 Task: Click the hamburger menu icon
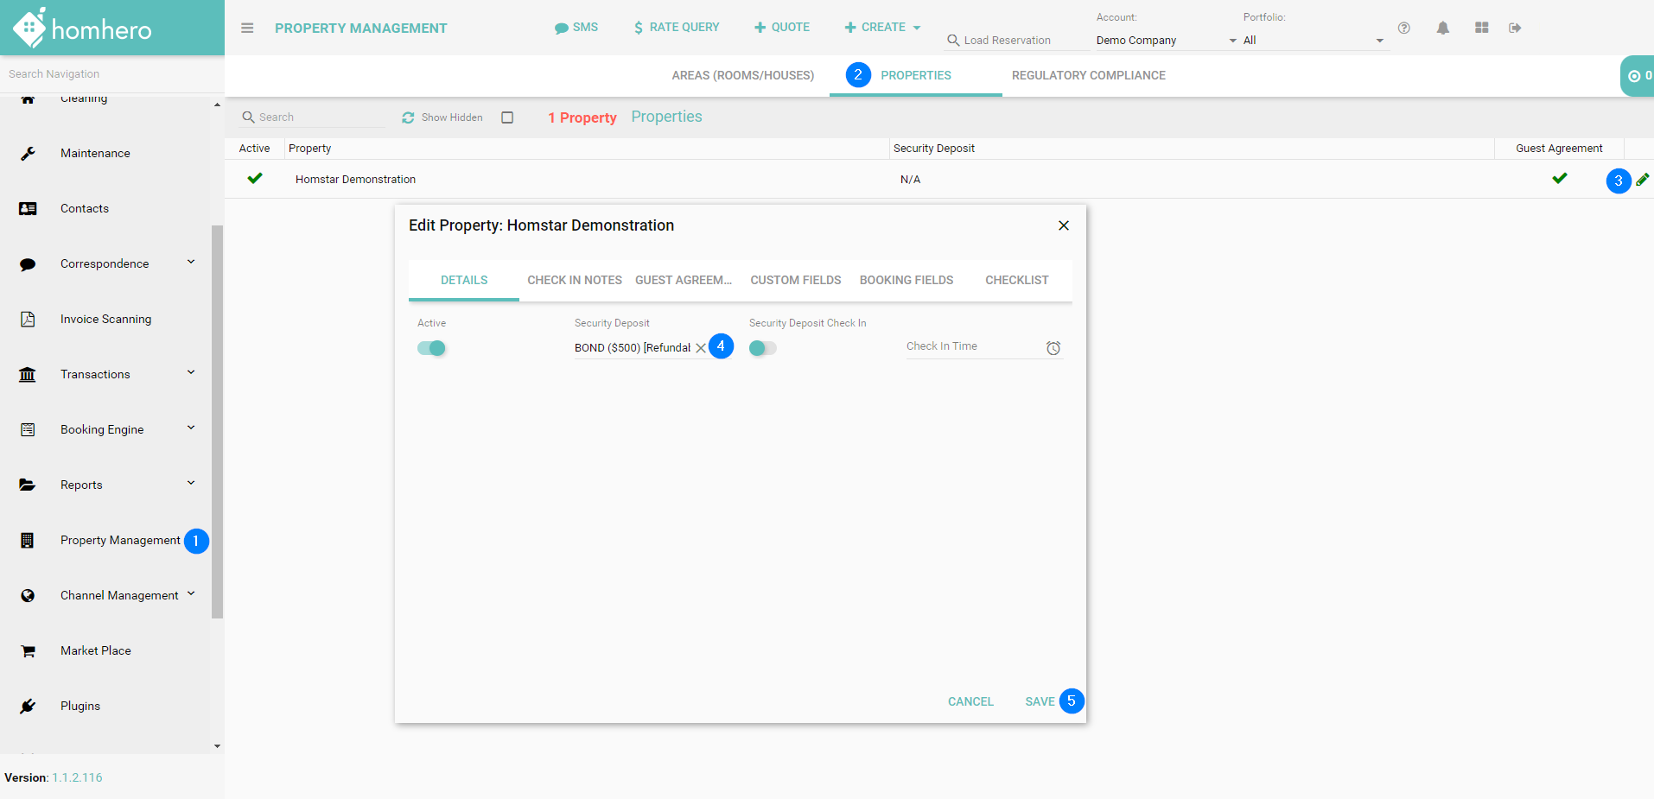247,28
